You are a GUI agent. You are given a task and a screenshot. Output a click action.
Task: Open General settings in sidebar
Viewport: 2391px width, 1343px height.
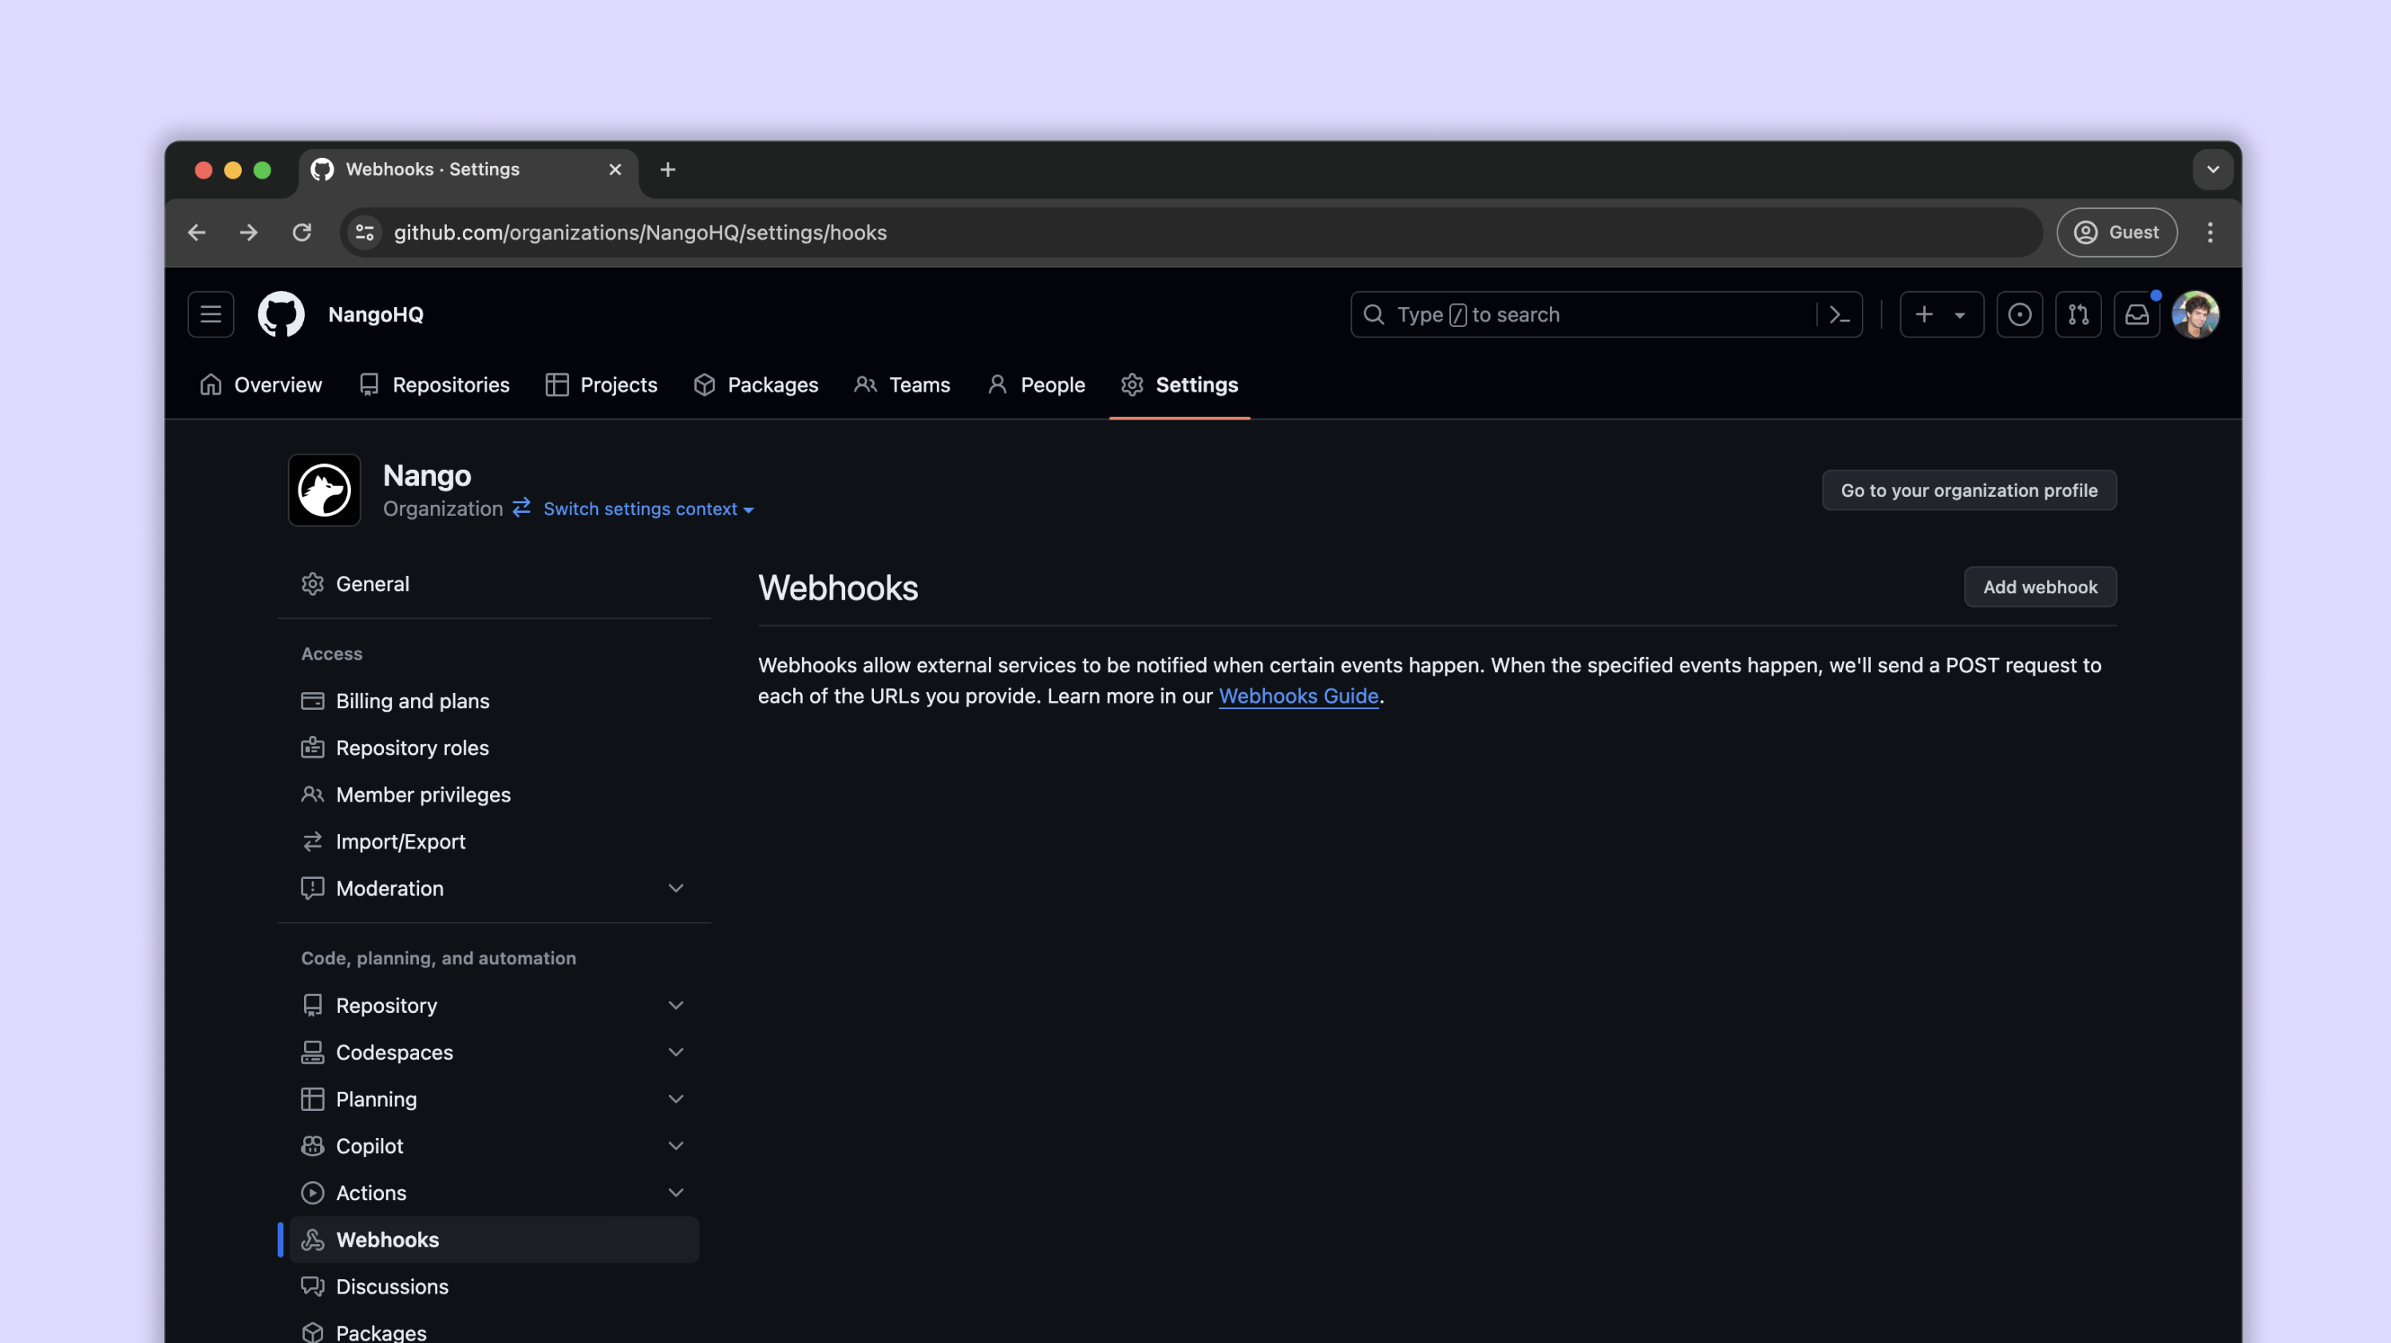tap(494, 584)
